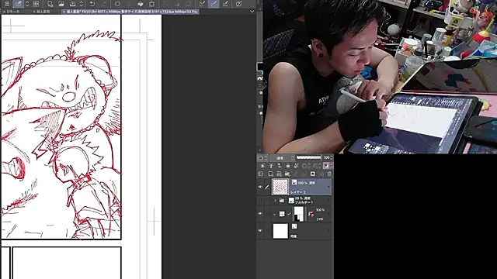Select the white paper layer thumbnail

pyautogui.click(x=280, y=231)
